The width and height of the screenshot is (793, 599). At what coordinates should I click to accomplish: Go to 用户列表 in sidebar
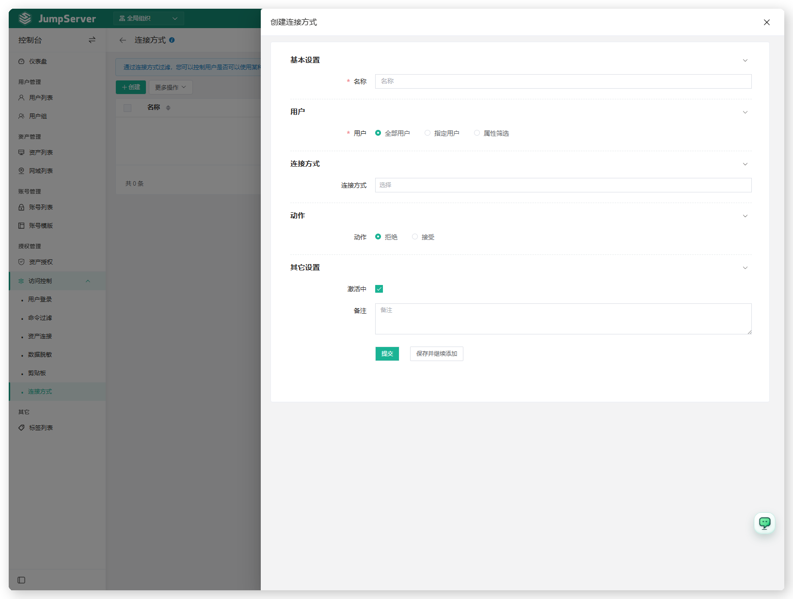57,98
